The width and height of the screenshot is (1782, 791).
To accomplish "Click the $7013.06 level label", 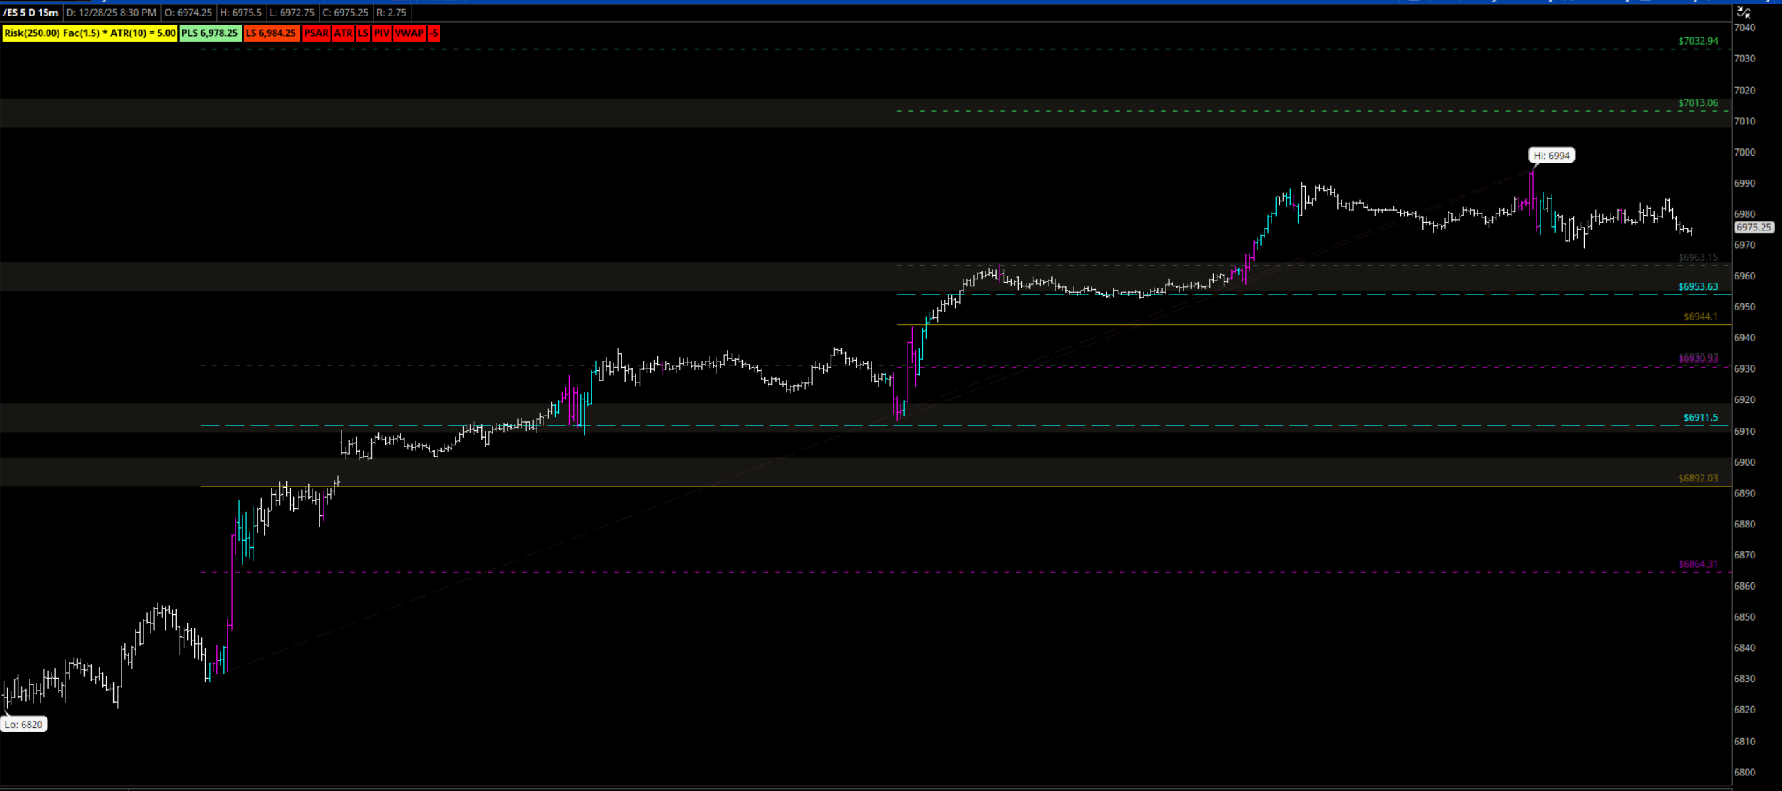I will (x=1697, y=103).
